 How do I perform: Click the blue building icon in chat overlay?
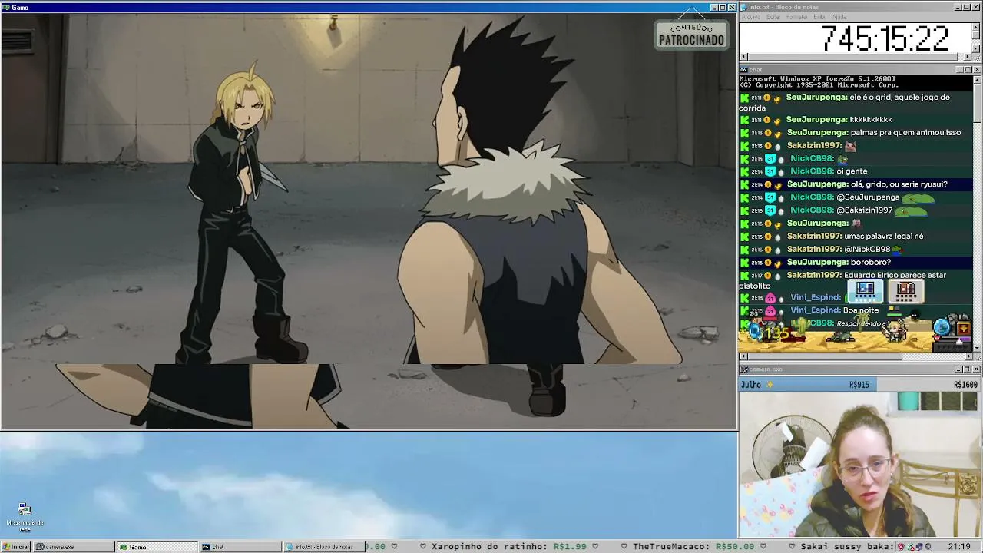[866, 291]
